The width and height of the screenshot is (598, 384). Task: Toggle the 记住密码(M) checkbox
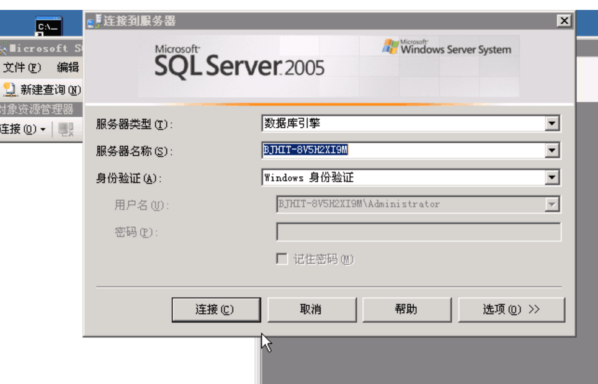(282, 259)
